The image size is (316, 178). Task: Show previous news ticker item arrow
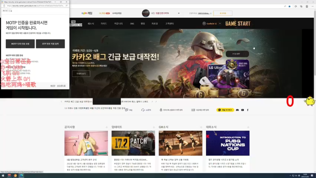[61, 102]
